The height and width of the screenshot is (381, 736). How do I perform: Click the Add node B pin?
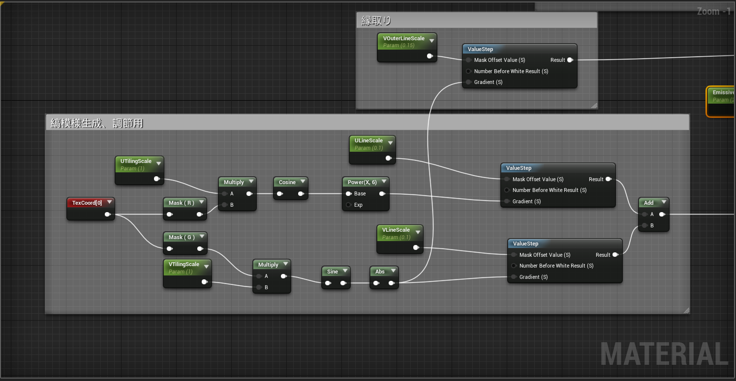pos(644,225)
